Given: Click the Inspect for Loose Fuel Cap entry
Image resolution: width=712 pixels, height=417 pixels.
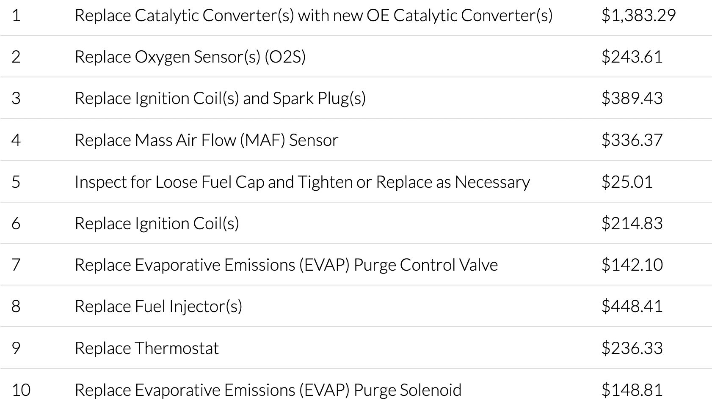Looking at the screenshot, I should [x=302, y=182].
